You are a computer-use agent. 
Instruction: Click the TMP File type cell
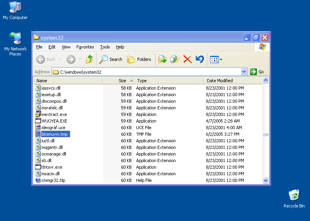[143, 134]
